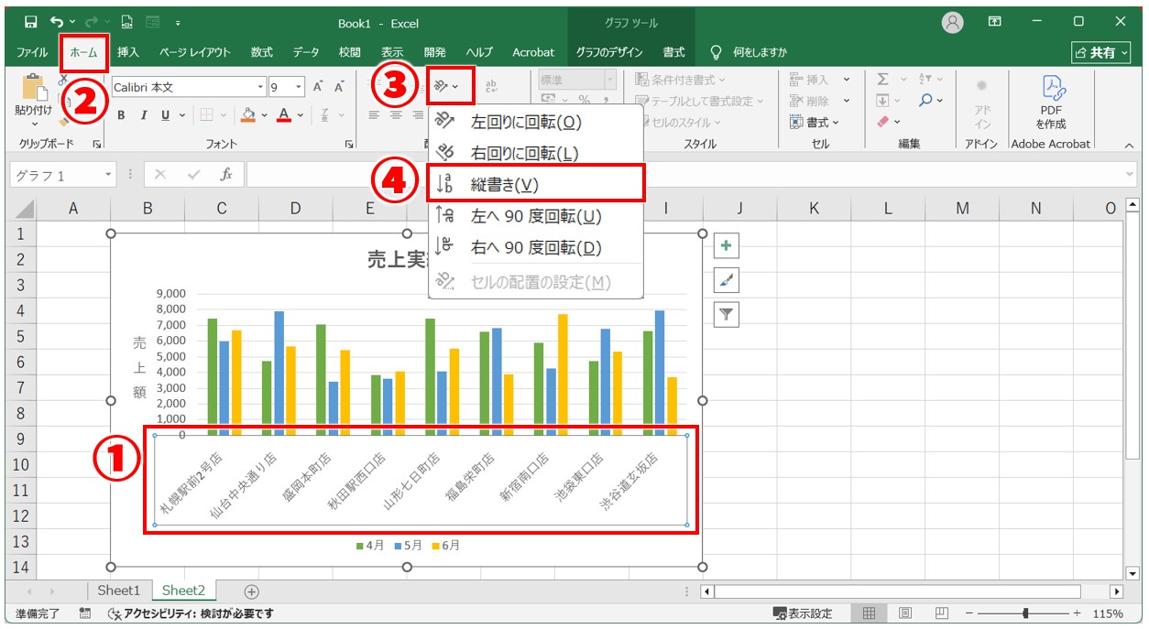Click the user account avatar

tap(953, 22)
